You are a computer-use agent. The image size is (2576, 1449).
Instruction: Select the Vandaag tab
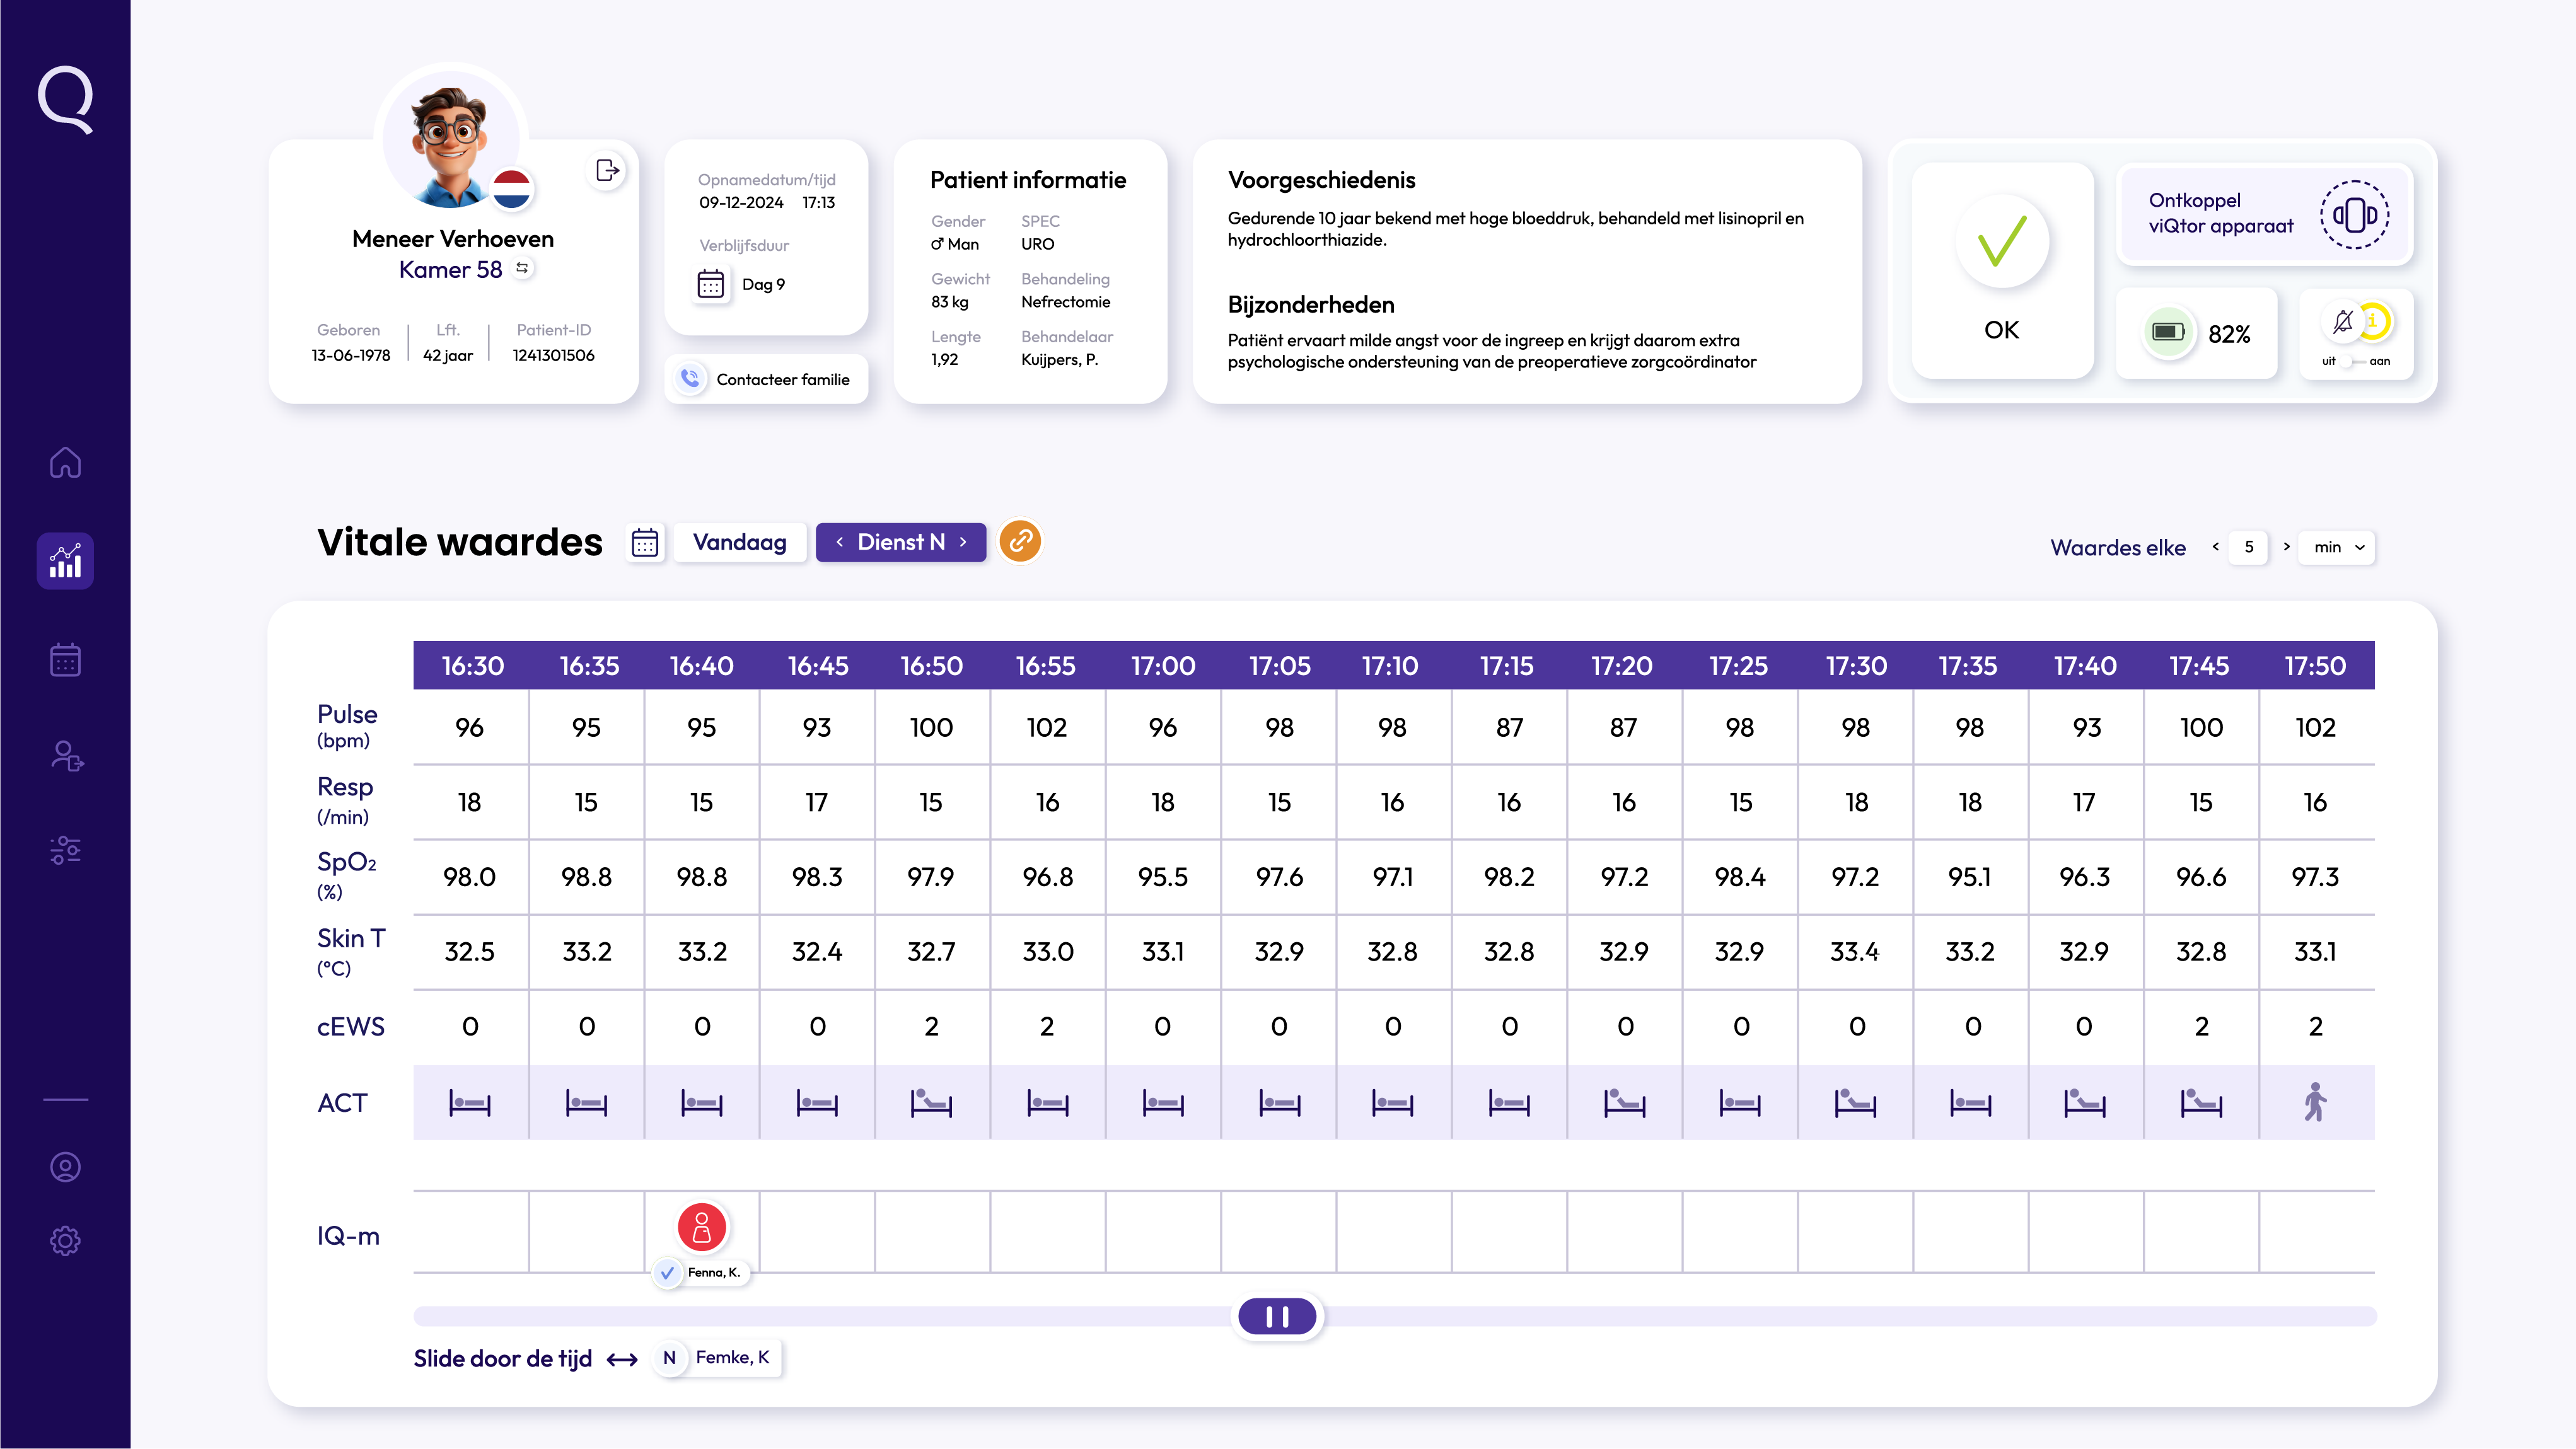pyautogui.click(x=739, y=542)
